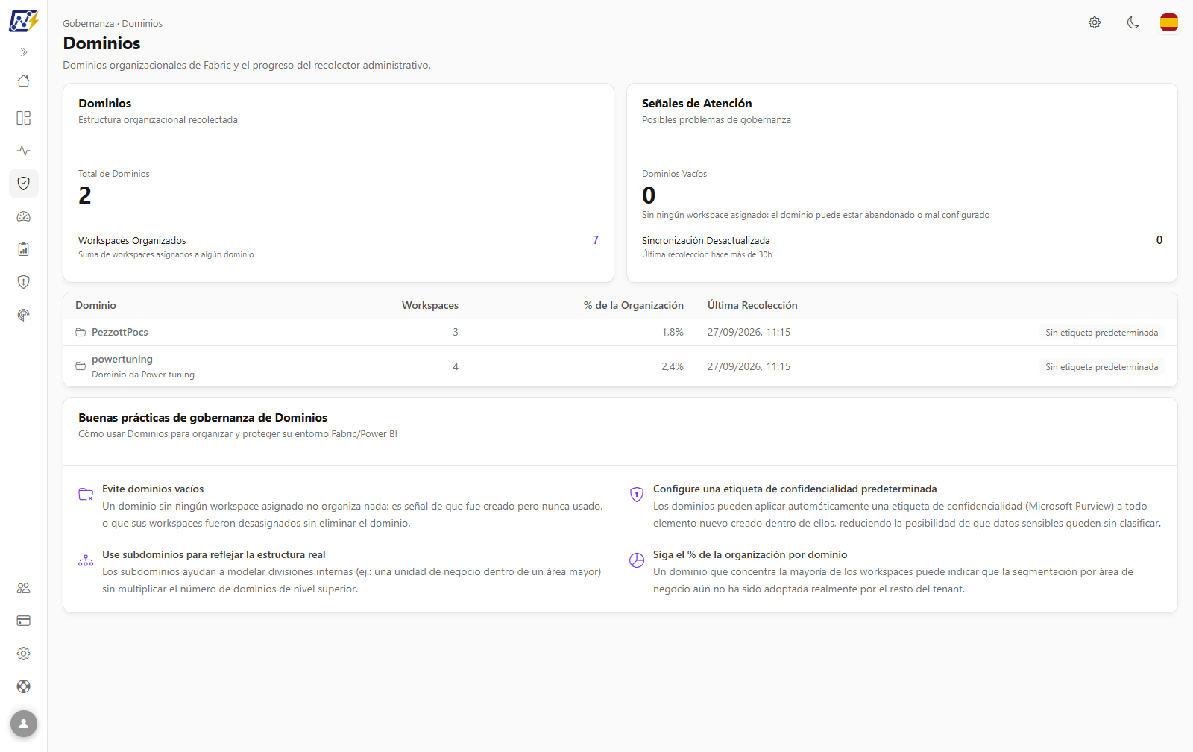Click the 'Evite dominios vacíos' folder icon
This screenshot has width=1193, height=752.
(x=86, y=495)
